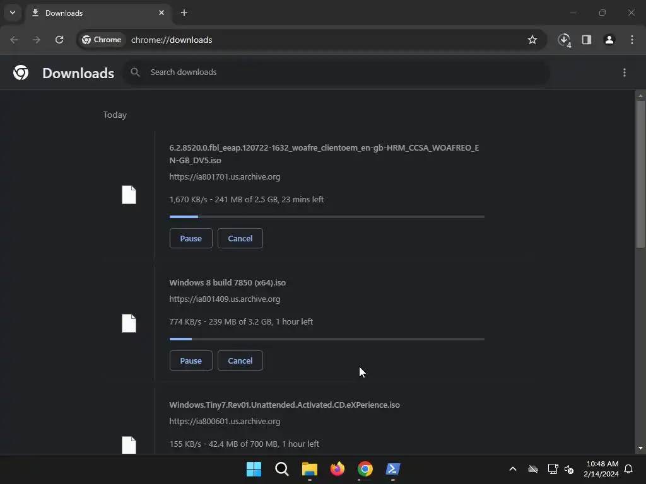
Task: Click the WOAFREO_EN-GB_DV5.iso file name
Action: pyautogui.click(x=324, y=154)
